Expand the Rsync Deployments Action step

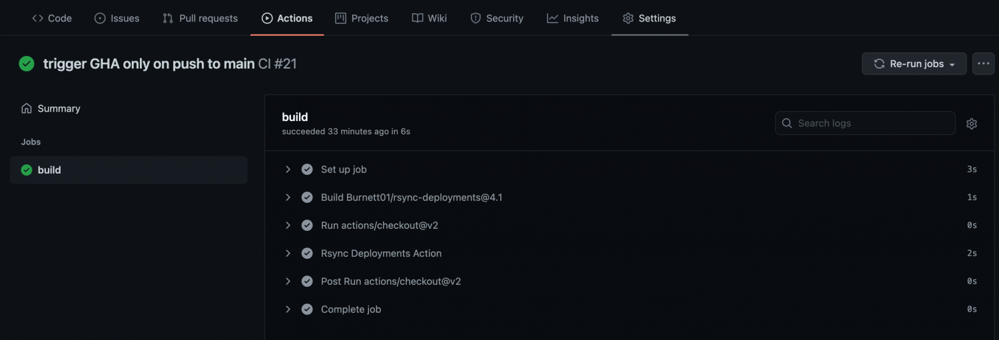(x=288, y=254)
